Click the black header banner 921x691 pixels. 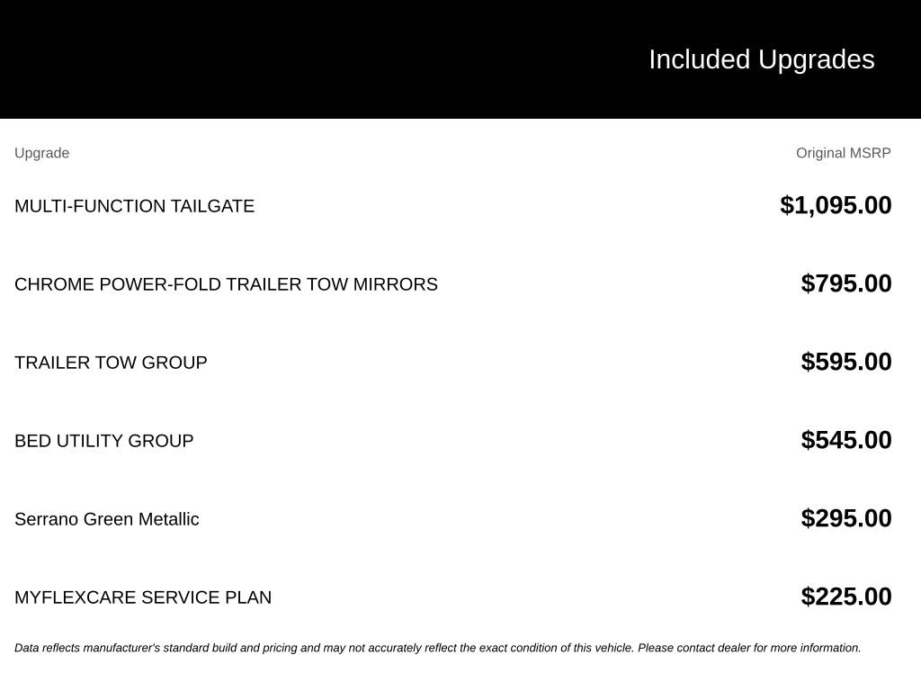coord(460,59)
